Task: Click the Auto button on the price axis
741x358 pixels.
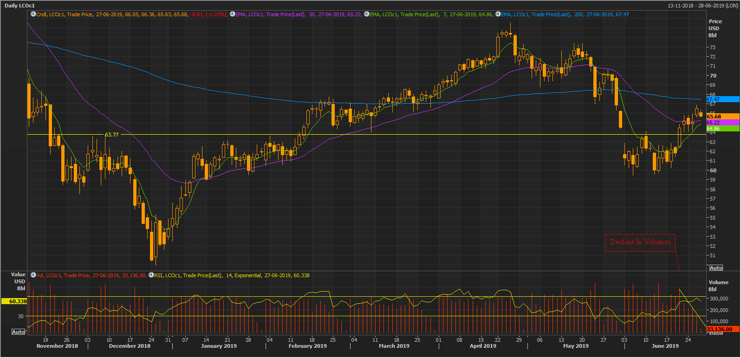Action: (716, 268)
